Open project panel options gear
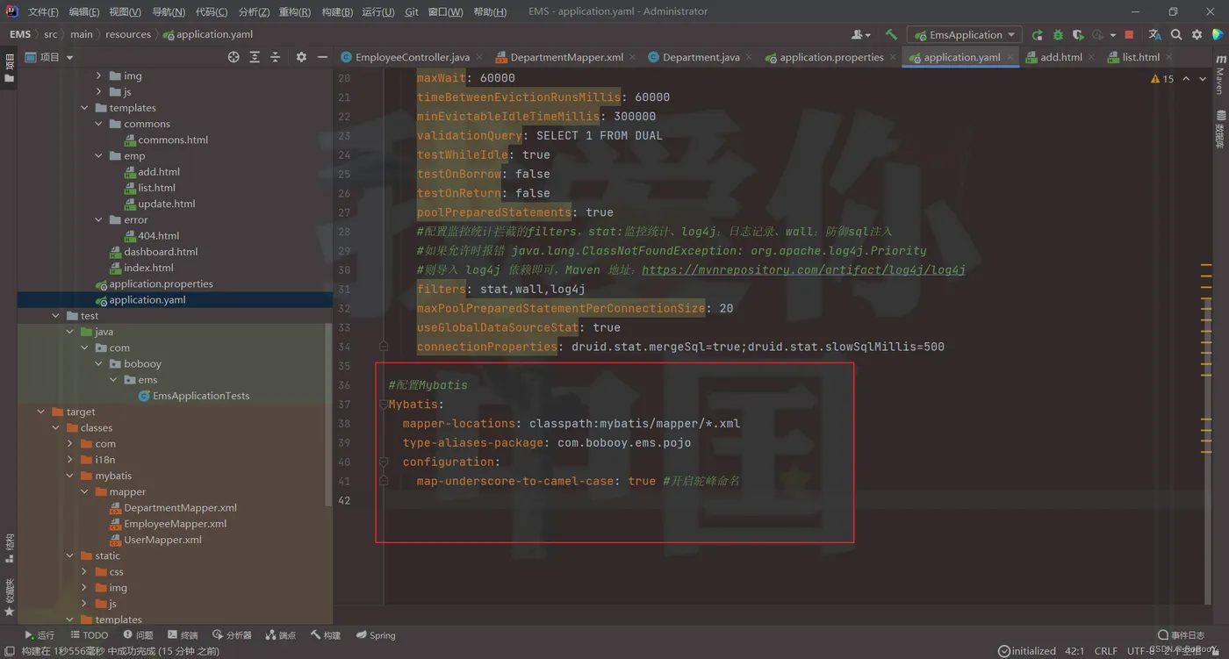Screen dimensions: 1229x659 point(301,57)
